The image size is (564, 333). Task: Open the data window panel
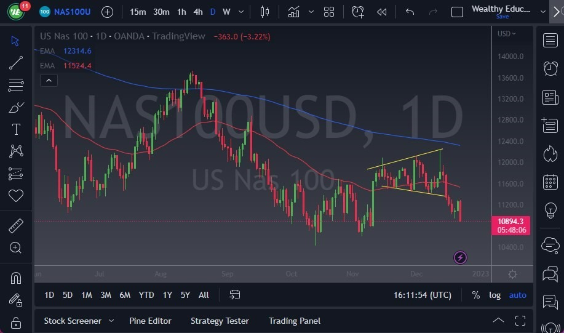pos(550,126)
